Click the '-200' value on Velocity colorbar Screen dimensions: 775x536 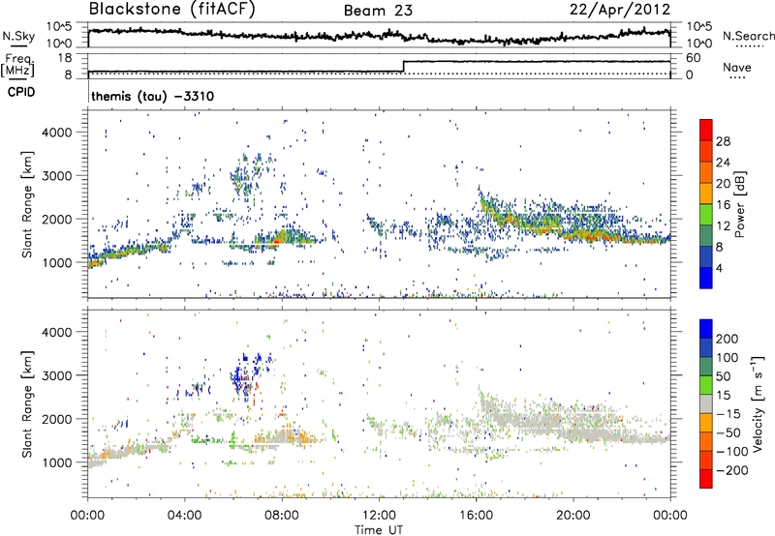click(x=731, y=470)
